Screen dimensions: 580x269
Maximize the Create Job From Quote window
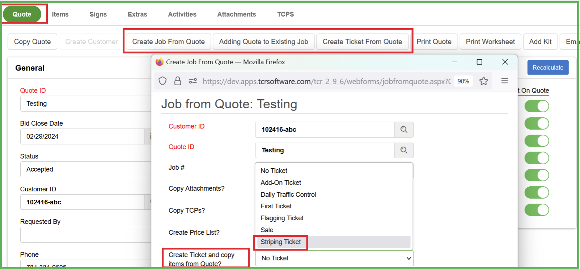click(x=479, y=62)
